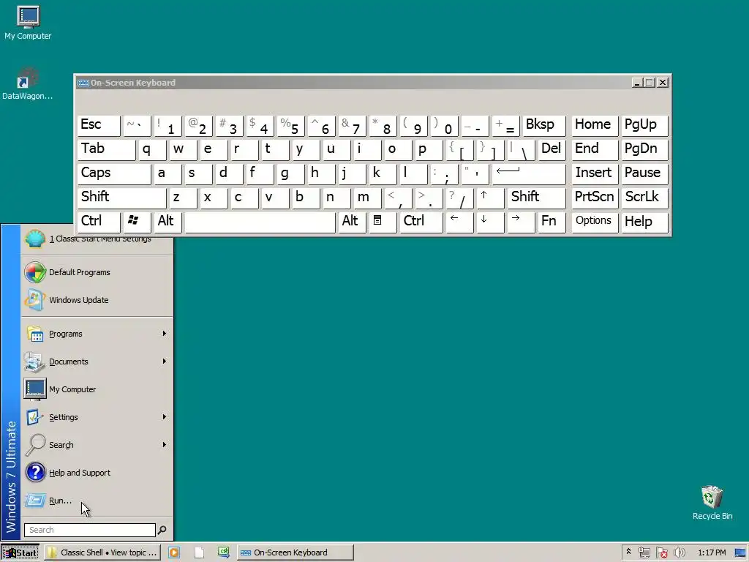The width and height of the screenshot is (749, 562).
Task: Click the PrtScn key
Action: (595, 198)
